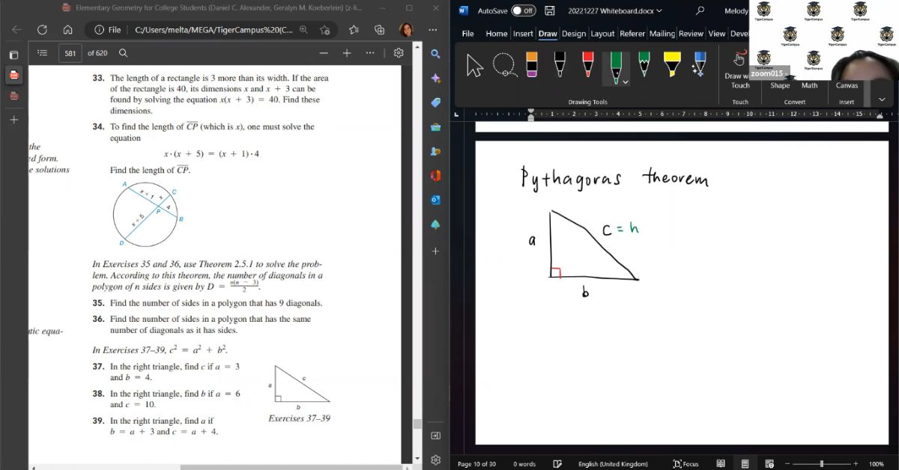Switch to the Insert ribbon tab
The width and height of the screenshot is (899, 470).
[523, 34]
